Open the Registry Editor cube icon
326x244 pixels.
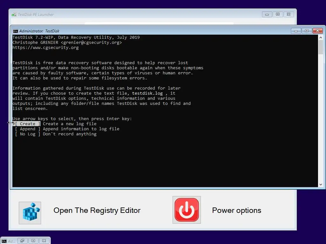tap(30, 213)
